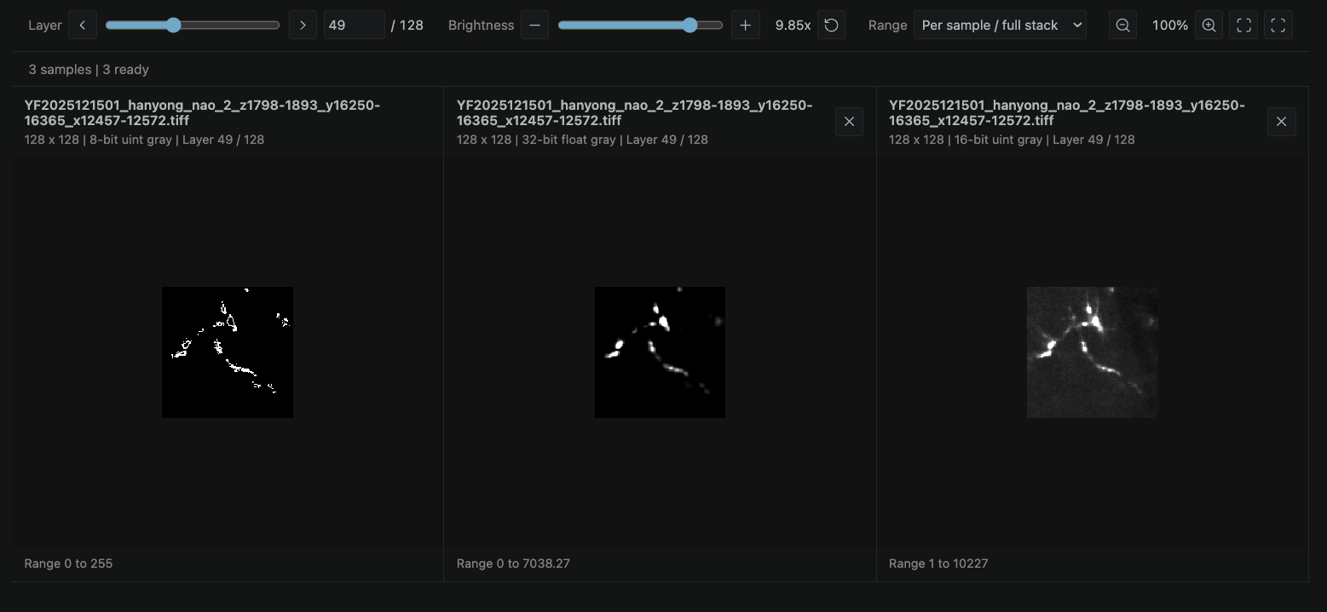Zoom out with the magnifier minus icon

(x=1123, y=26)
